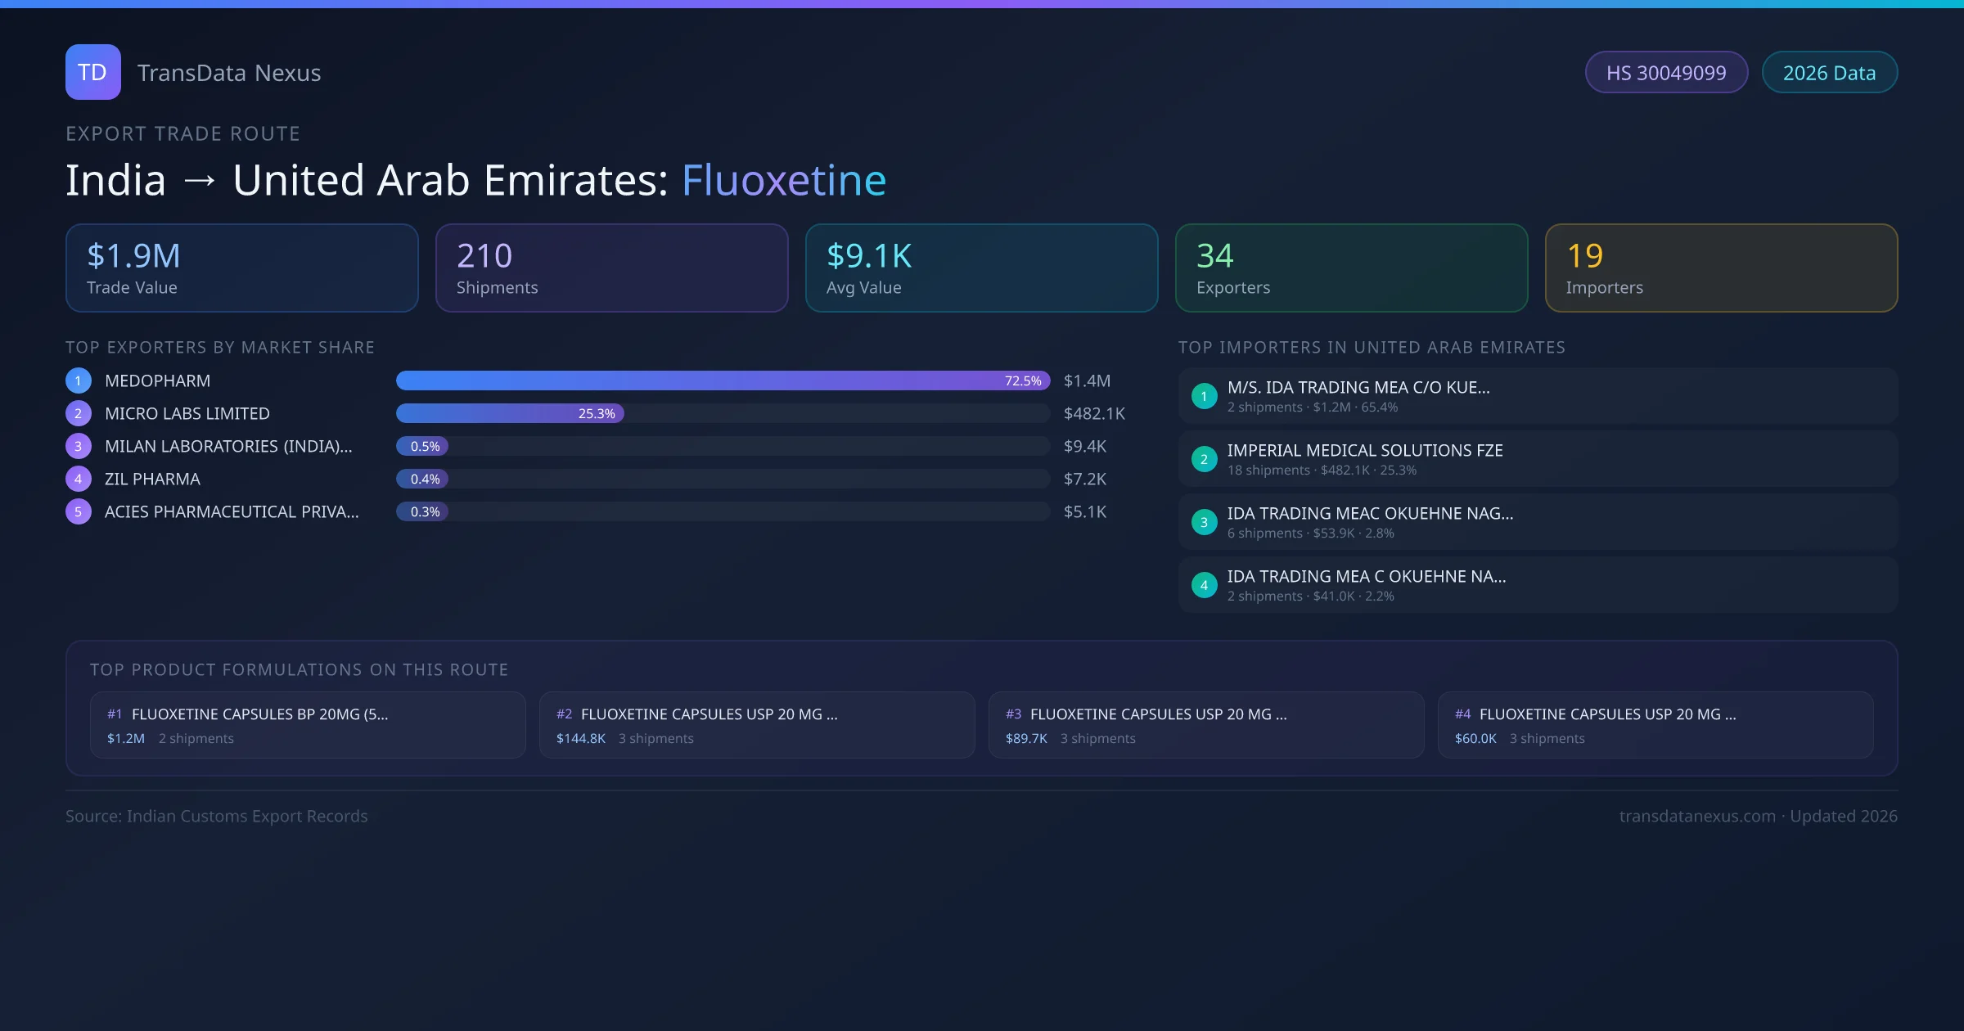Expand the IDA TRADING MEAC OKUEHNE entry
Image resolution: width=1964 pixels, height=1031 pixels.
(x=1370, y=513)
